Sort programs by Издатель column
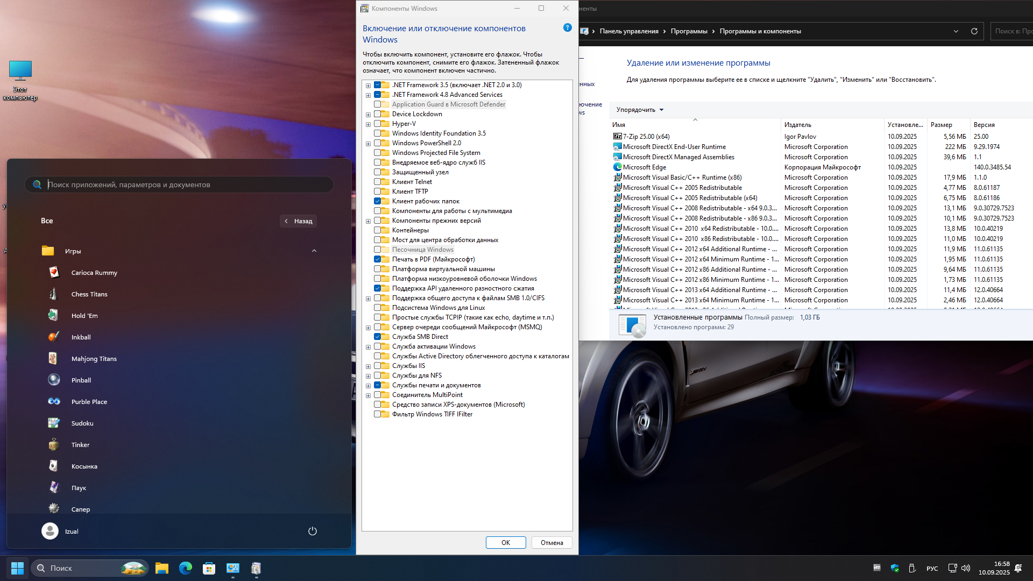The image size is (1033, 581). pos(832,124)
